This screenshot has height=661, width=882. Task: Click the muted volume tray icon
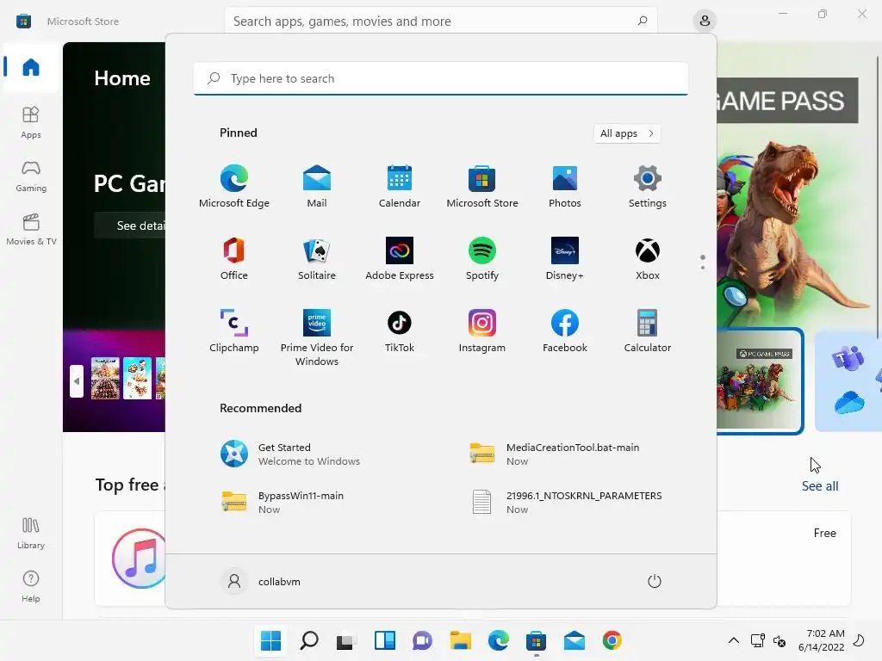pyautogui.click(x=779, y=640)
